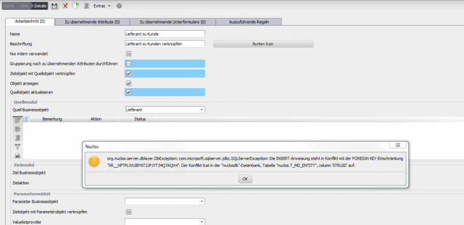This screenshot has height=225, width=464.
Task: Click the 'Ziel Businessobjekt' label
Action: click(29, 173)
